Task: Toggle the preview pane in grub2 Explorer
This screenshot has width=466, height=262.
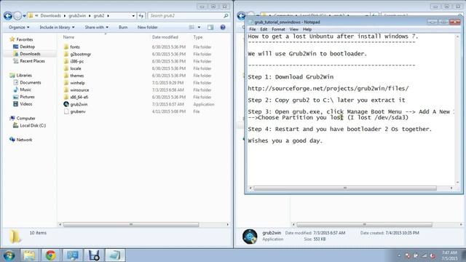Action: point(210,28)
